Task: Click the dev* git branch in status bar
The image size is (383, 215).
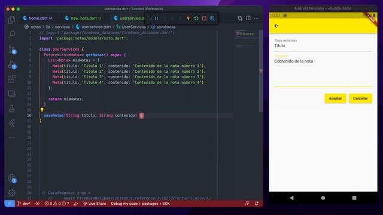Action: (24, 204)
